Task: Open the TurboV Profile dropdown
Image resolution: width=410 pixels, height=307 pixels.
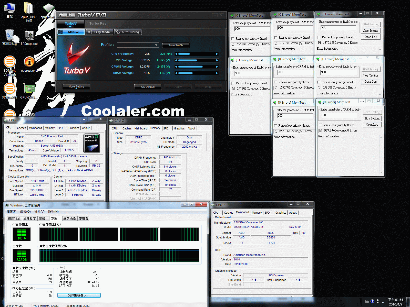Action: 156,45
